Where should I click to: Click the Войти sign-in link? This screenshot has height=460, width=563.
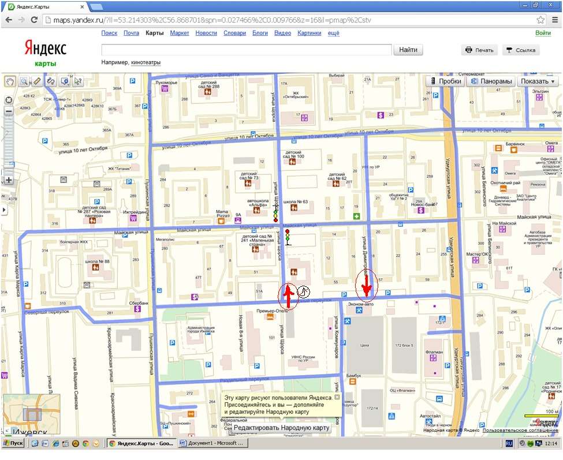[x=543, y=33]
